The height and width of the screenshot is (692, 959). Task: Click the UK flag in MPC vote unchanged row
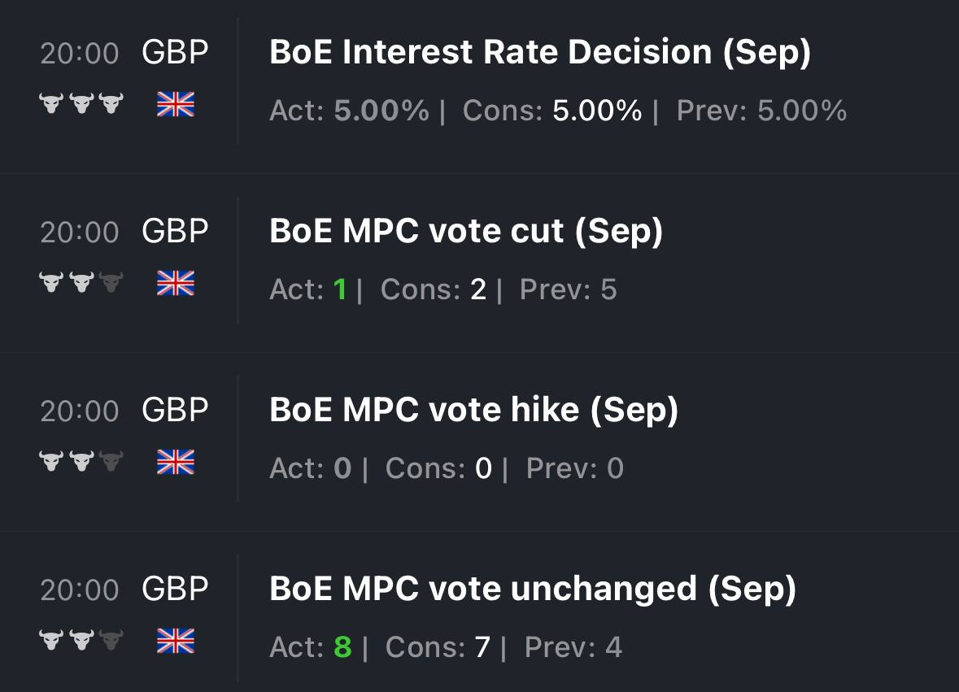176,641
